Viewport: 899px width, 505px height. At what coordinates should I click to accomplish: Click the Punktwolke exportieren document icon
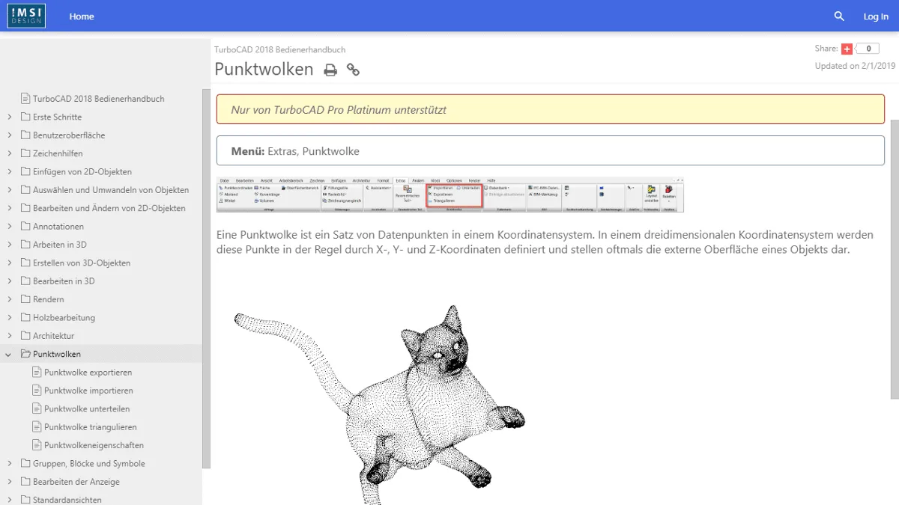pos(37,372)
